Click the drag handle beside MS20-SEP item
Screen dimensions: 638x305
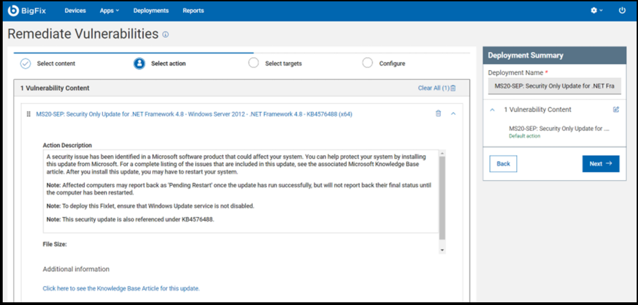[x=28, y=114]
